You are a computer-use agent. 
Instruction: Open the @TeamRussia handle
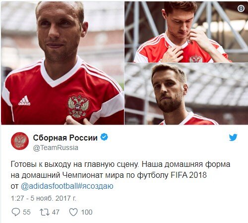[56, 148]
